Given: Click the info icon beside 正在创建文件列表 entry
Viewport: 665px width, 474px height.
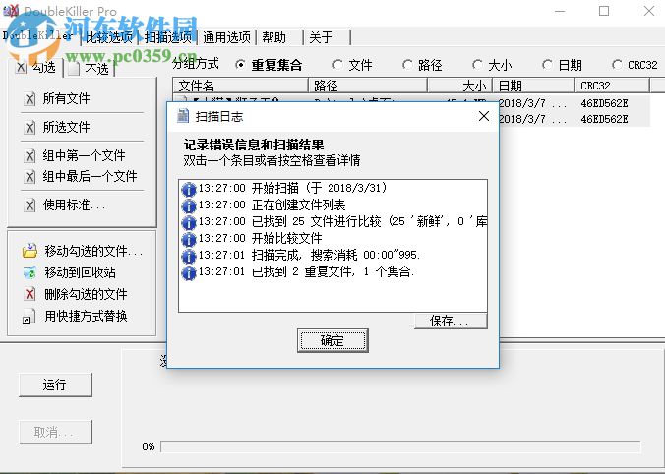Looking at the screenshot, I should click(188, 206).
